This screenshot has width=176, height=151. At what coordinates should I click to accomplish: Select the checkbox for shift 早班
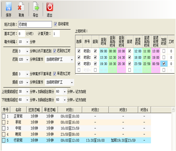(x=4, y=122)
